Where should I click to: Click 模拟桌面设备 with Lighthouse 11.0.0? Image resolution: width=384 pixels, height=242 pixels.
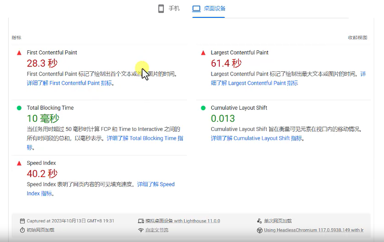tap(182, 221)
